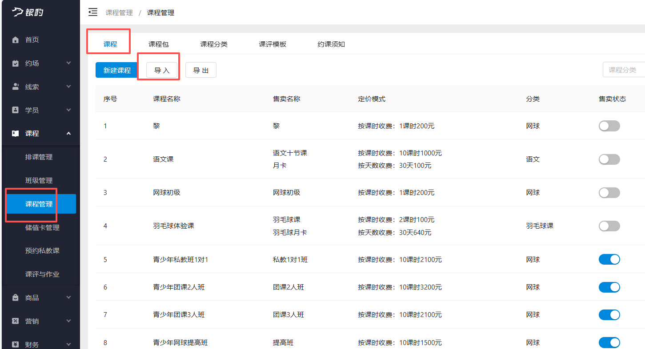645x349 pixels.
Task: Open the 课程分类 filter dropdown
Action: click(623, 70)
